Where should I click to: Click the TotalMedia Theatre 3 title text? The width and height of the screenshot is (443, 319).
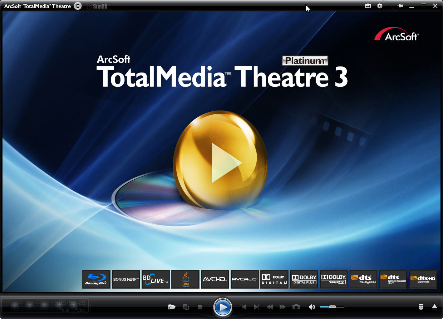222,77
